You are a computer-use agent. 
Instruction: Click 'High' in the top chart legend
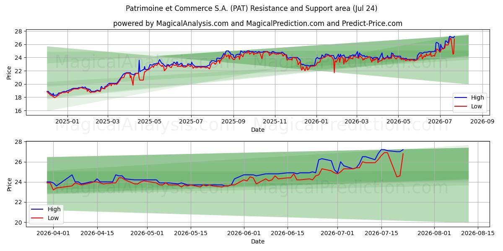point(477,97)
